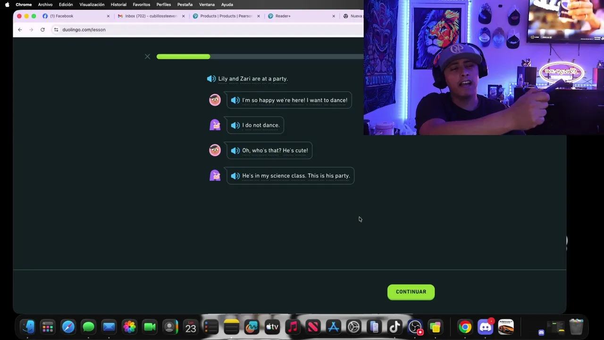Play audio for 'I'm so happy we're here!' line
This screenshot has height=340, width=604.
235,100
